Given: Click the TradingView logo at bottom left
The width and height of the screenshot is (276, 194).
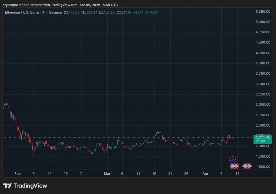Looking at the screenshot, I should (25, 185).
